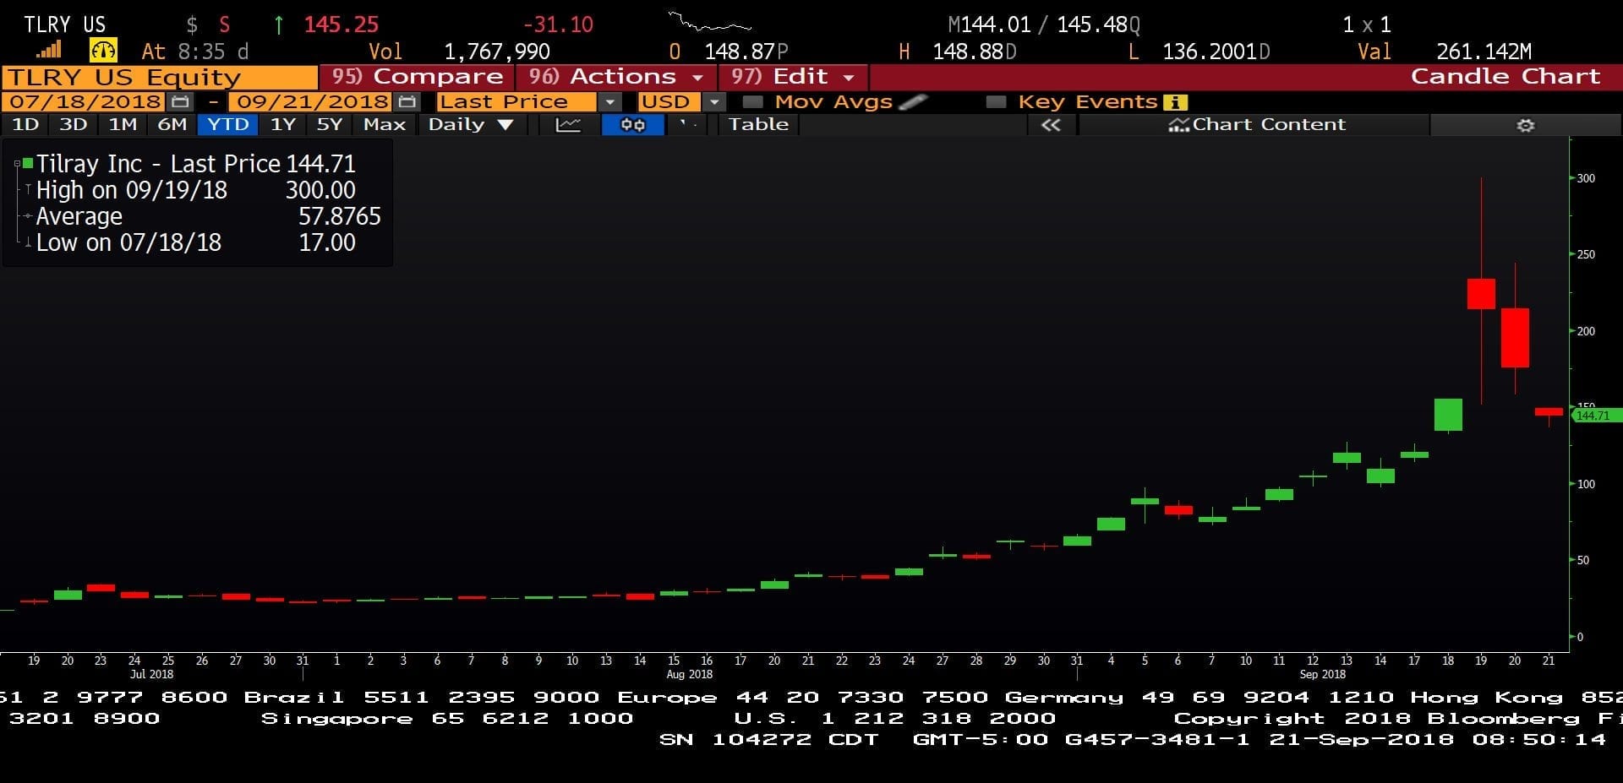This screenshot has height=783, width=1623.
Task: Click the Val 261.142M value
Action: [1484, 52]
